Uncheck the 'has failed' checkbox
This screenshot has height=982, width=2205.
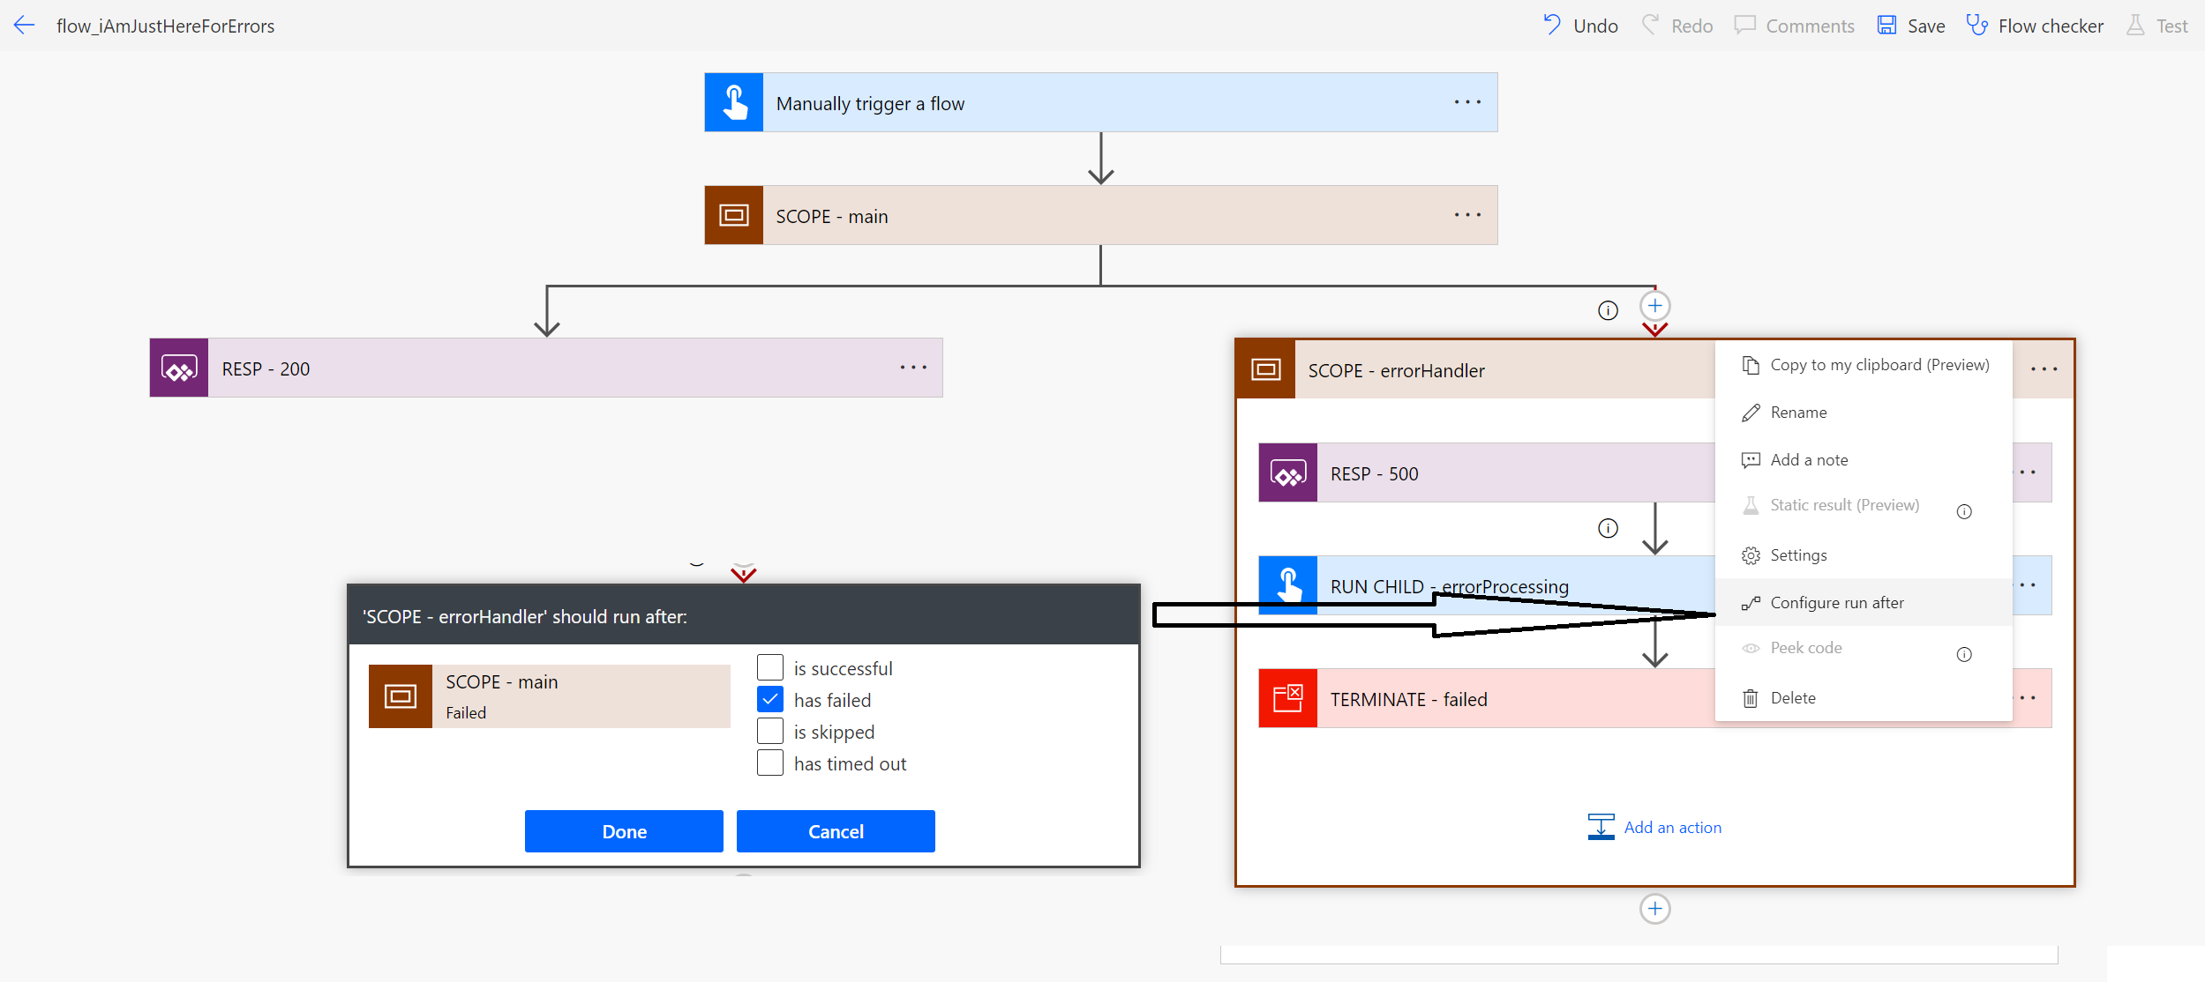click(770, 700)
